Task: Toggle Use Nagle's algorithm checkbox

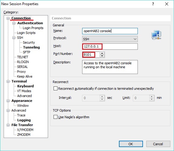Action: click(x=55, y=117)
